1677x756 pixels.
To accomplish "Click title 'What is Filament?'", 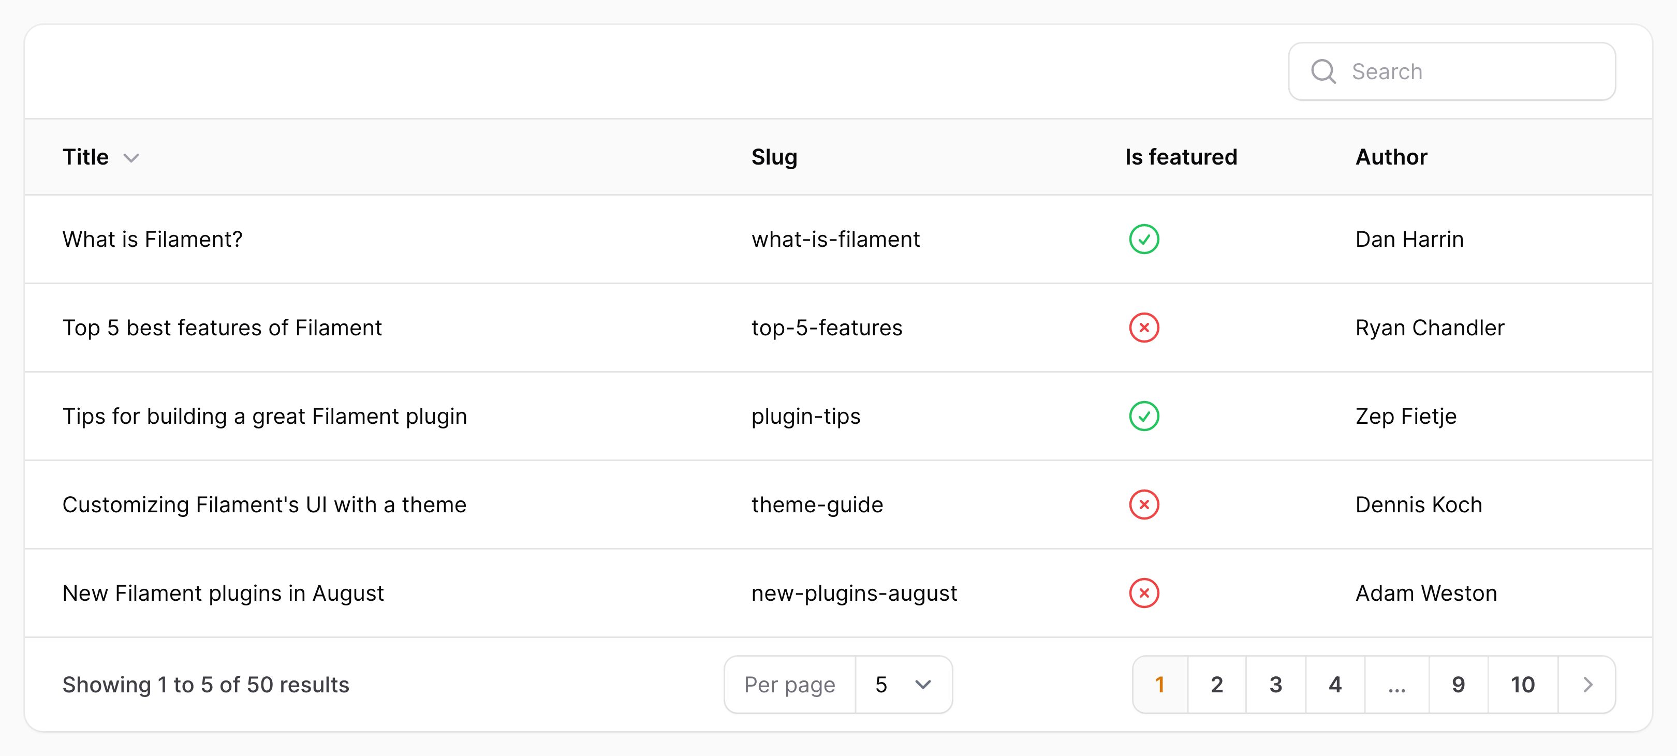I will coord(152,239).
